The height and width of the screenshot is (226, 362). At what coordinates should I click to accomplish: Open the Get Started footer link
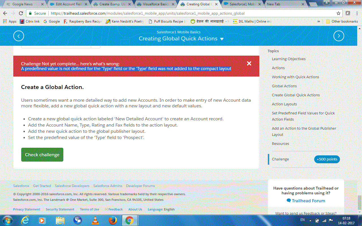(x=42, y=186)
